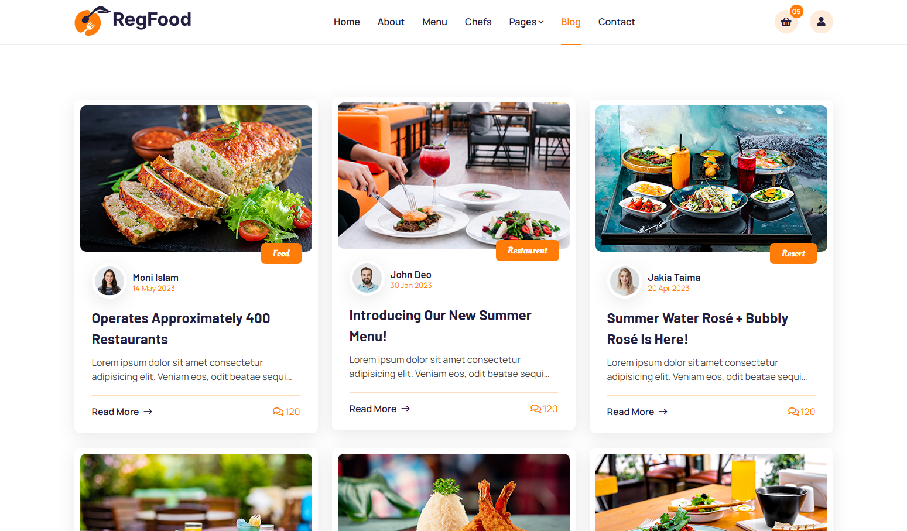907x531 pixels.
Task: Click the RegFood logo
Action: 133,21
